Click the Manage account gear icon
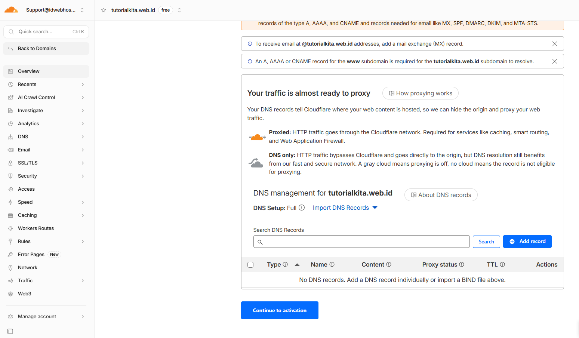Screen dimensions: 579x338 (x=10, y=317)
